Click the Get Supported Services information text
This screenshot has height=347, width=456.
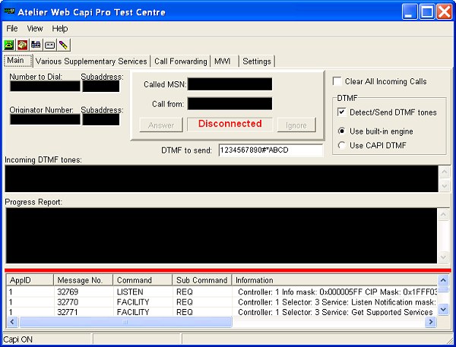tap(335, 312)
